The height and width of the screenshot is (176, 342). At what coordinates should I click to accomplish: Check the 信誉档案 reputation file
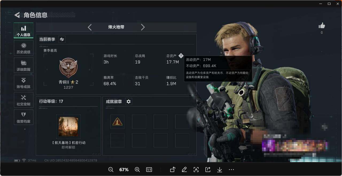24,117
